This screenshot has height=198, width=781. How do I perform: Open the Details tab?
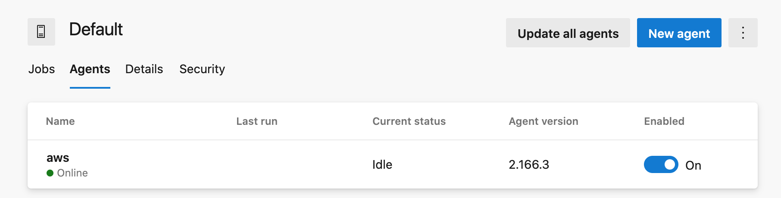tap(144, 69)
